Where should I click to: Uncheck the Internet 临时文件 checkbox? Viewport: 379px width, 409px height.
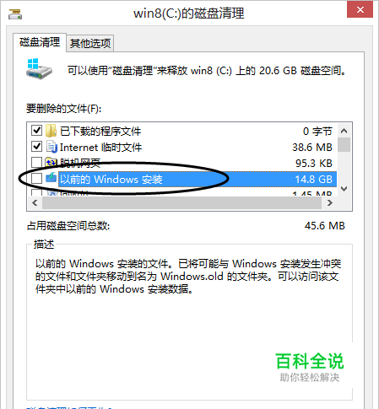point(36,146)
